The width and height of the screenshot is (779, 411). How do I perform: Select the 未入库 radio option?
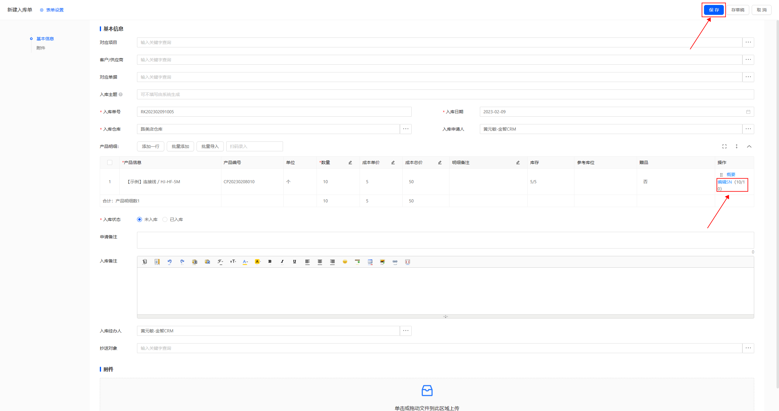click(139, 219)
